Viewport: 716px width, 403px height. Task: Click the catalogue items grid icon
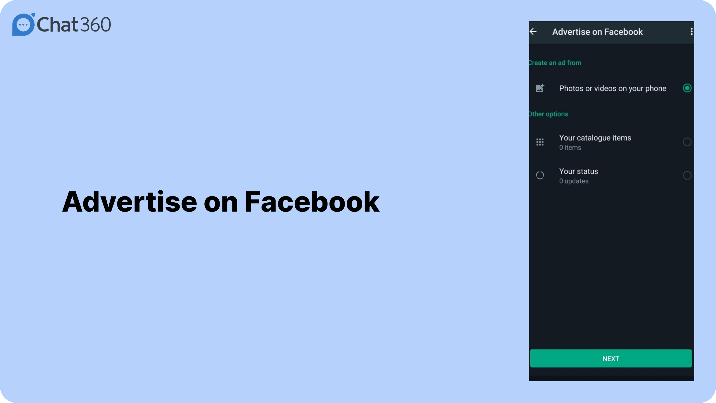click(540, 142)
